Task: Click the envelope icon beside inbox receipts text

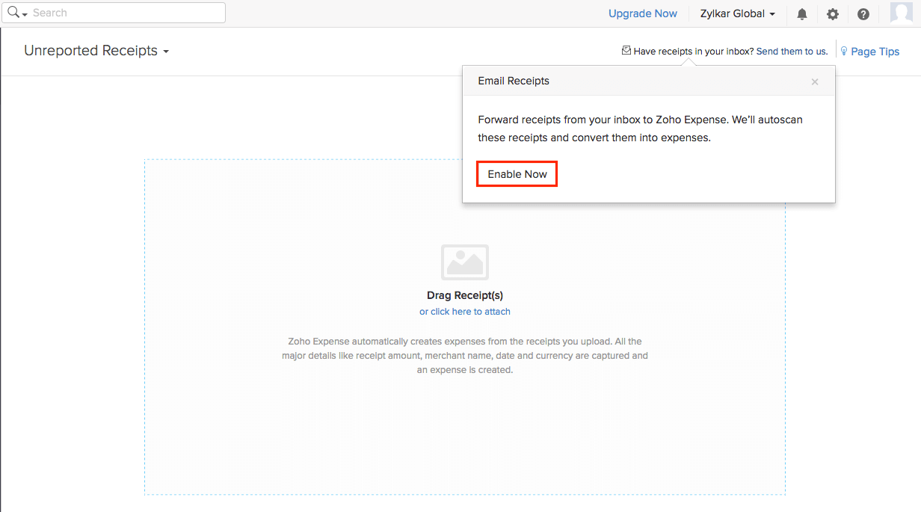Action: pos(626,51)
